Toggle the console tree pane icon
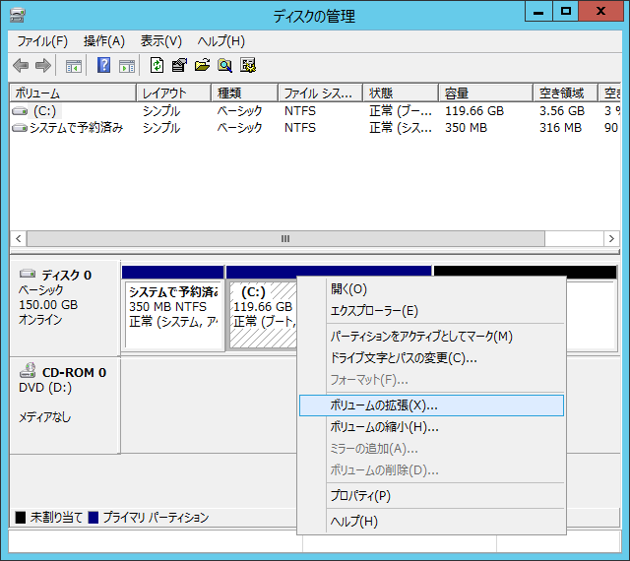 74,66
